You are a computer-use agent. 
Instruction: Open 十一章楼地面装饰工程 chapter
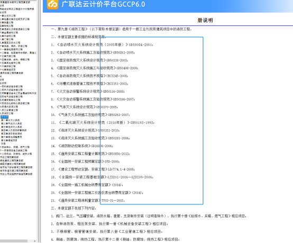(x=11, y=49)
